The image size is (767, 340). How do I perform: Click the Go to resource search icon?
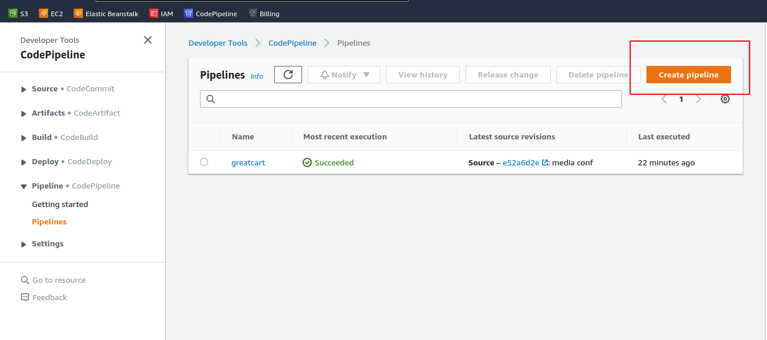pyautogui.click(x=25, y=280)
